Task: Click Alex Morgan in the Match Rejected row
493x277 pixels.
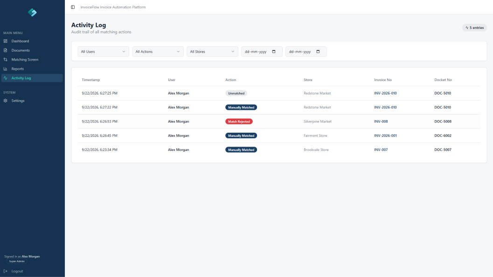Action: click(x=179, y=122)
